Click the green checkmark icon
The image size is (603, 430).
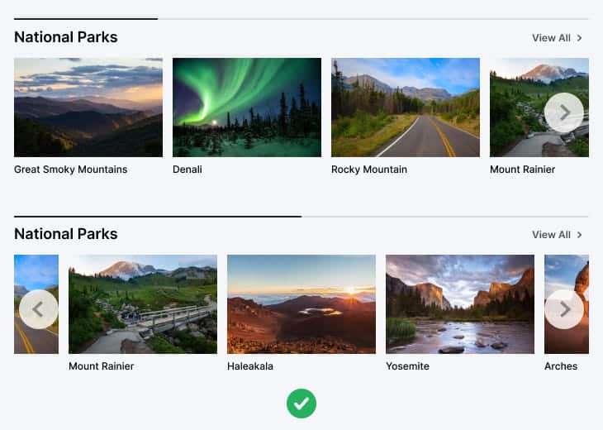301,404
